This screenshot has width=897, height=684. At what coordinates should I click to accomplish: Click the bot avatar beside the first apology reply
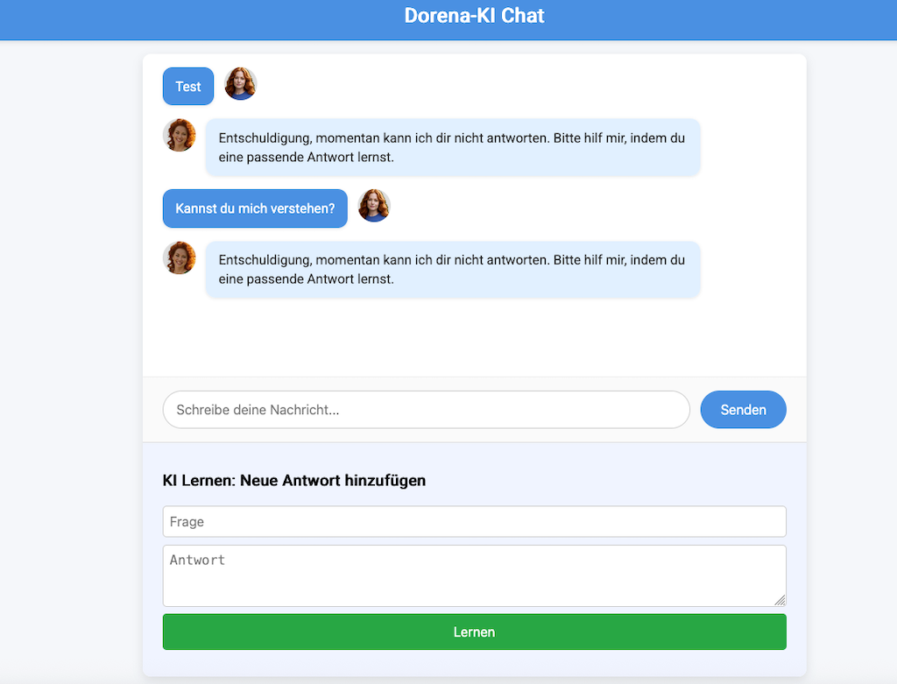click(180, 136)
